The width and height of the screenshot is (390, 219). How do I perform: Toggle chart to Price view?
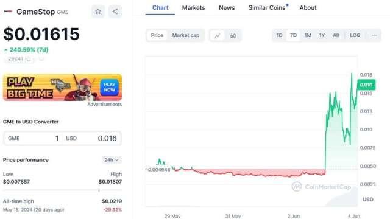[157, 35]
